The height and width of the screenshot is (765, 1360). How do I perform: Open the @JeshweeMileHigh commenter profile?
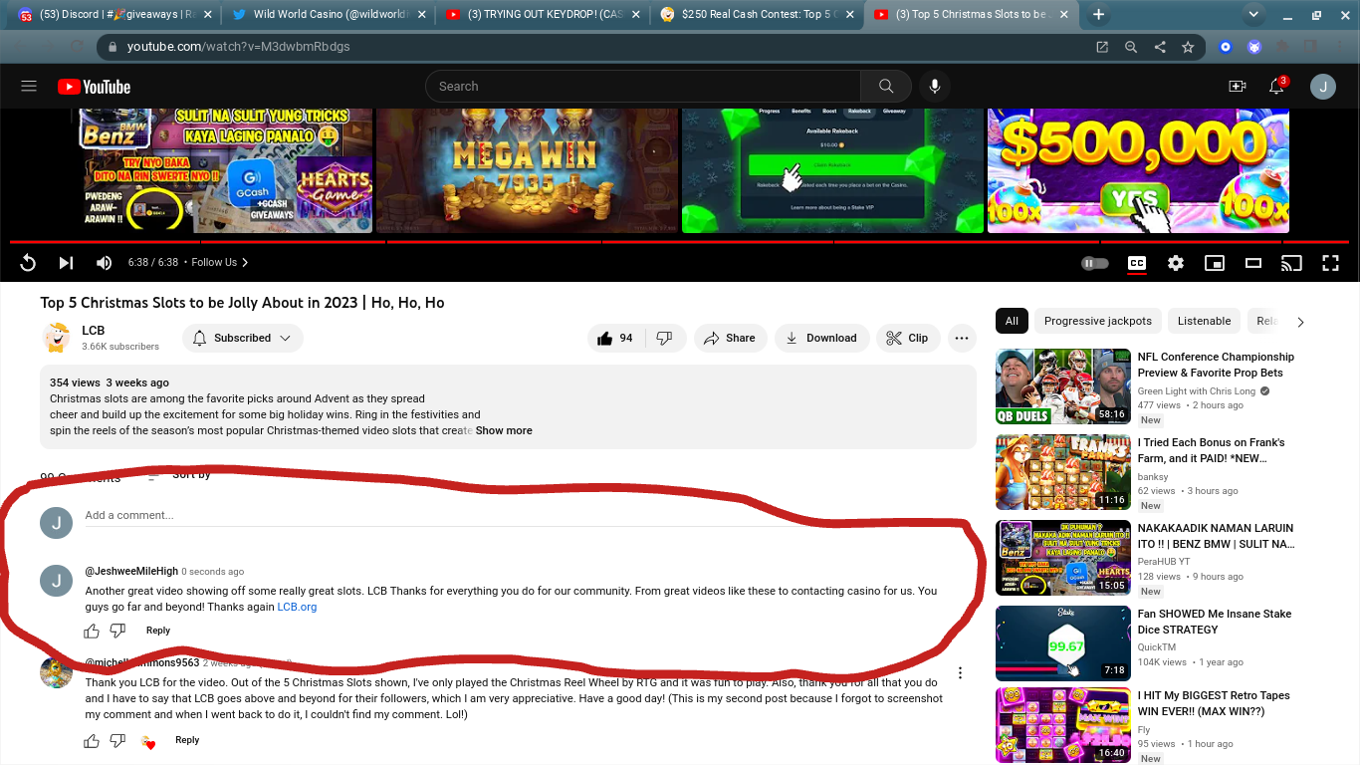click(x=131, y=572)
